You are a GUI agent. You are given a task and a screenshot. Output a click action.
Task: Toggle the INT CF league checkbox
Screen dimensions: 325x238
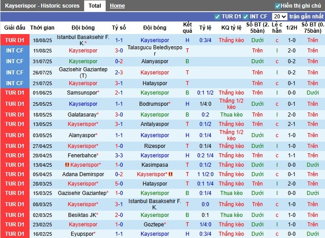coord(246,17)
